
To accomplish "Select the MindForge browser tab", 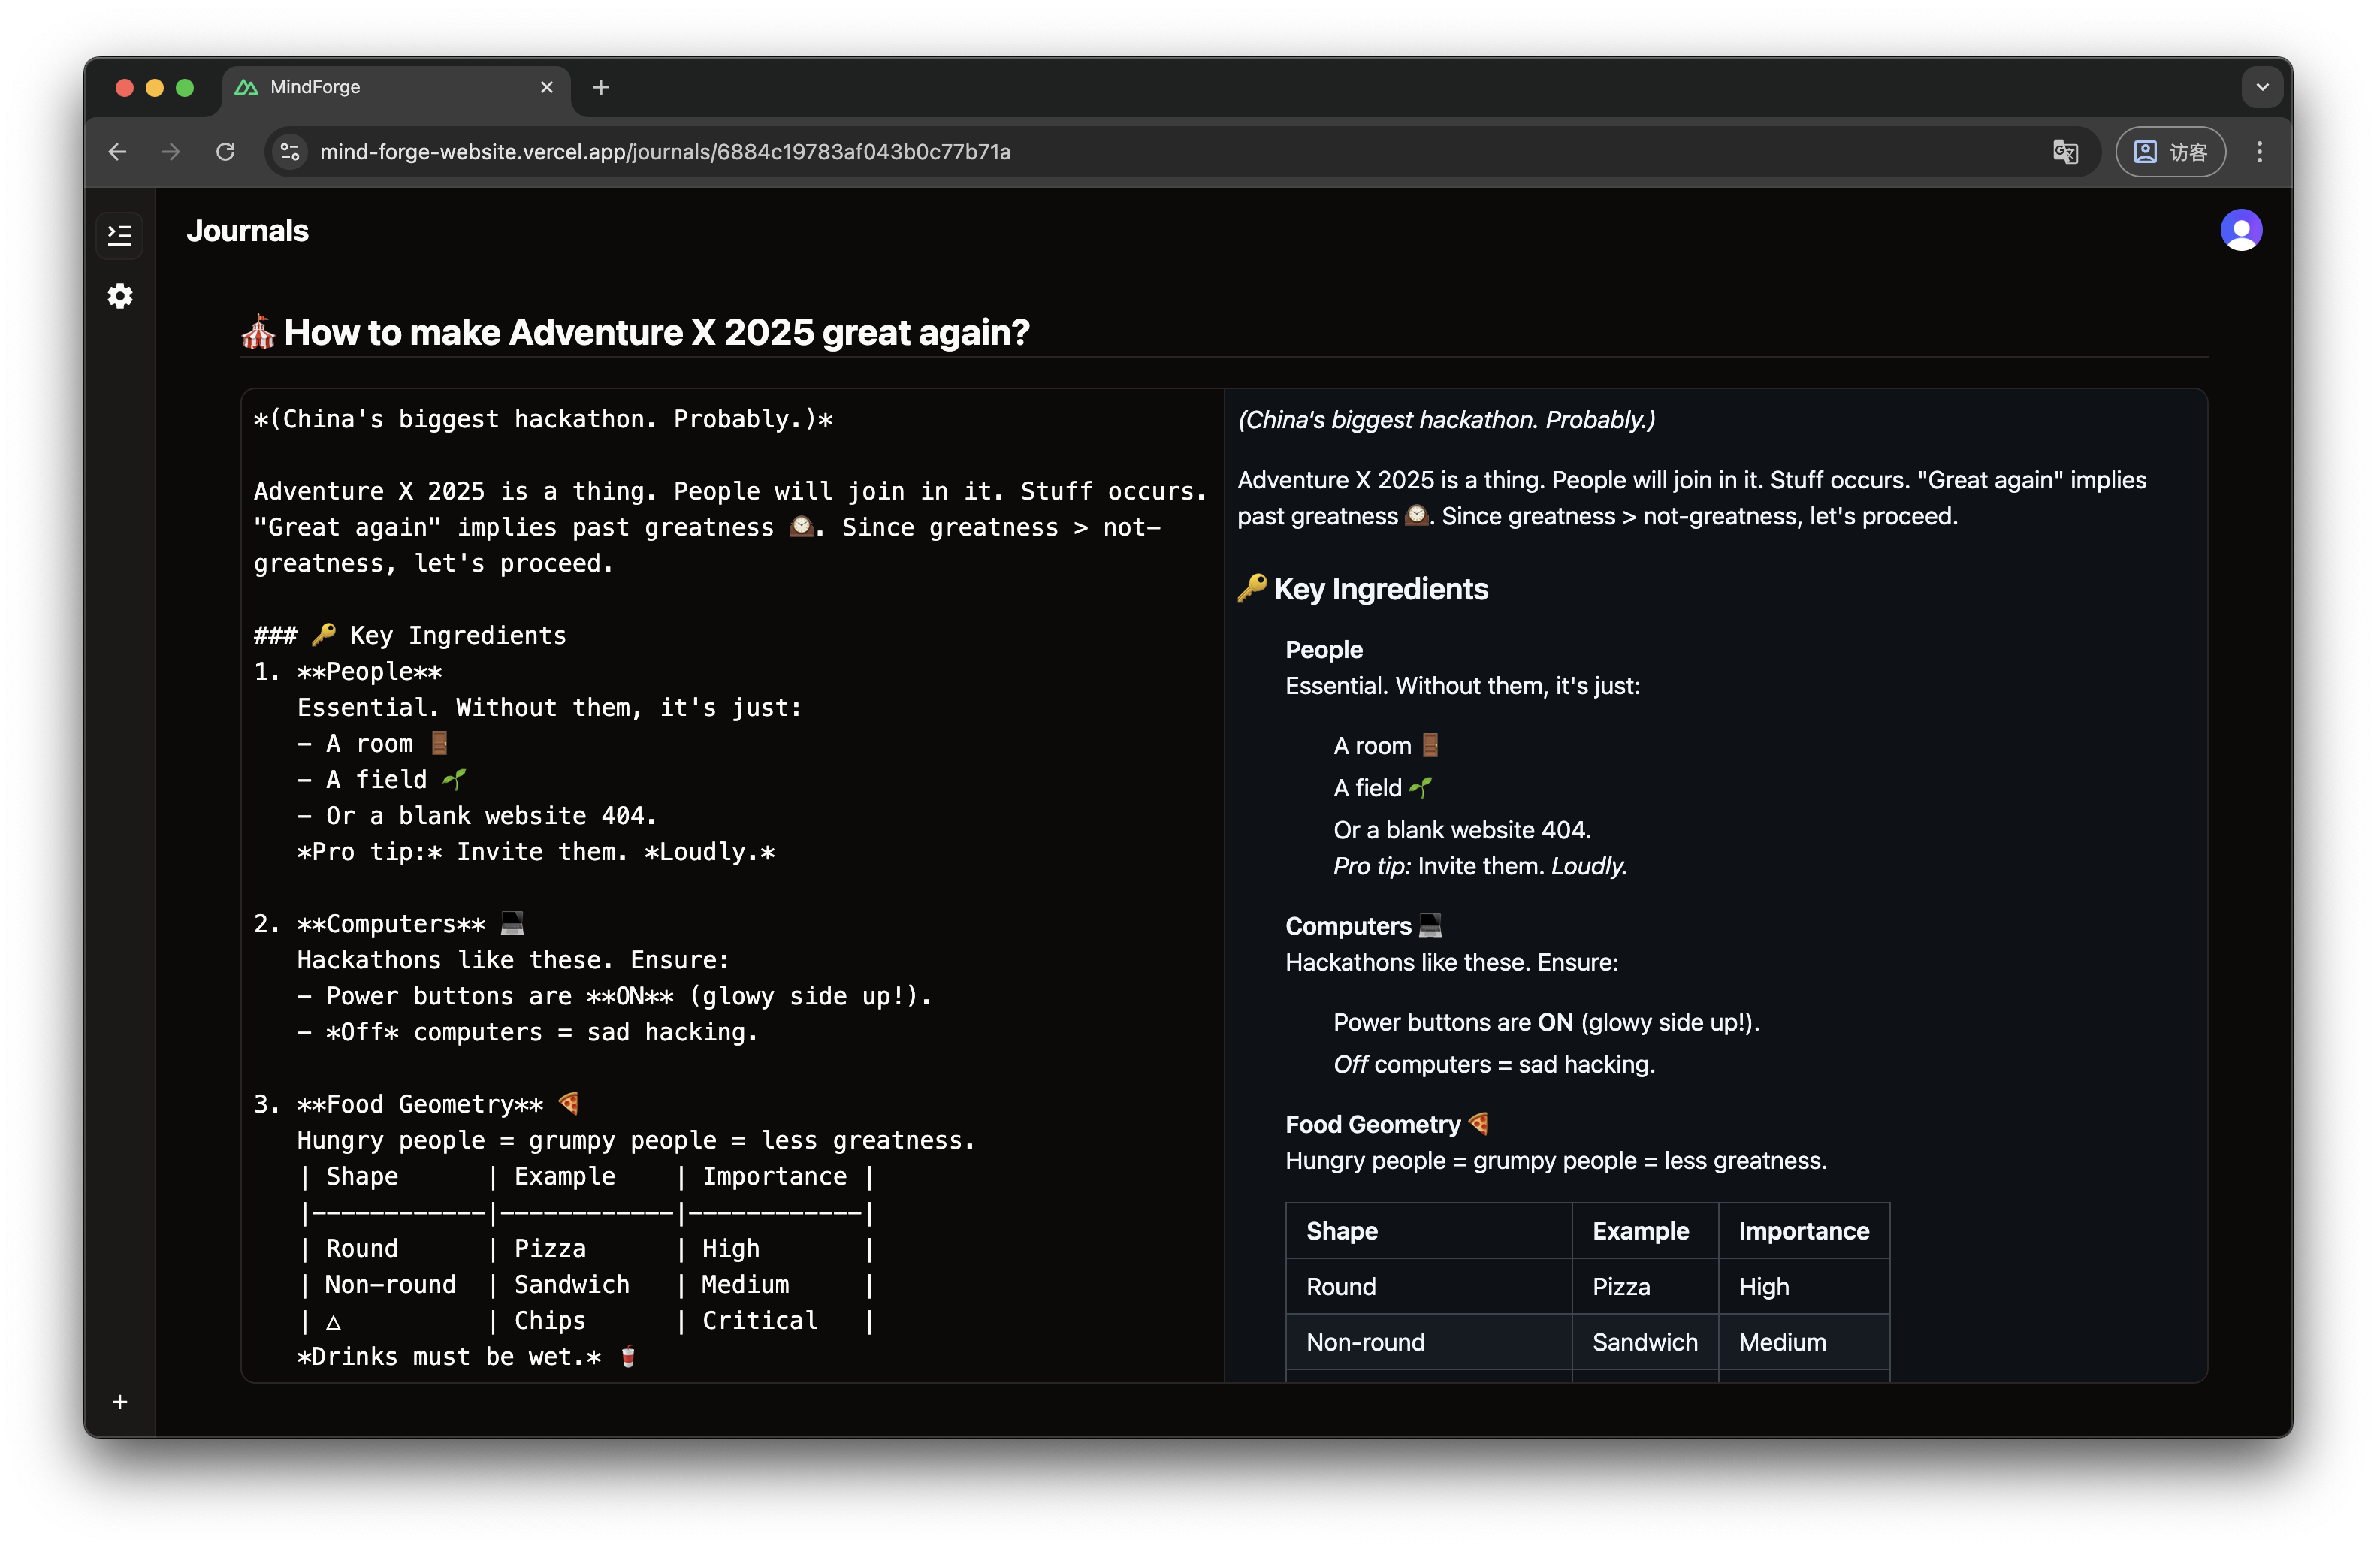I will [379, 88].
